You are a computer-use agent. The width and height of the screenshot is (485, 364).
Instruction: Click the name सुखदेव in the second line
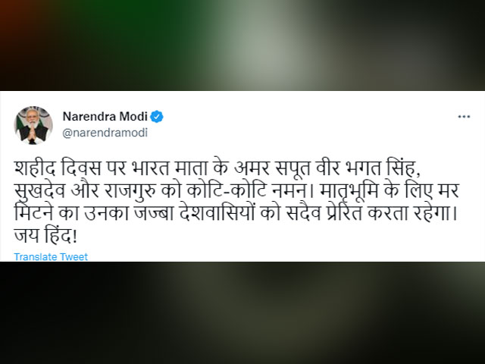(x=39, y=191)
